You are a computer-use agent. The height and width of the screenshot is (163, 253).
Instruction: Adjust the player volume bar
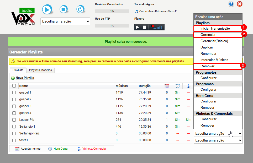pos(159,27)
